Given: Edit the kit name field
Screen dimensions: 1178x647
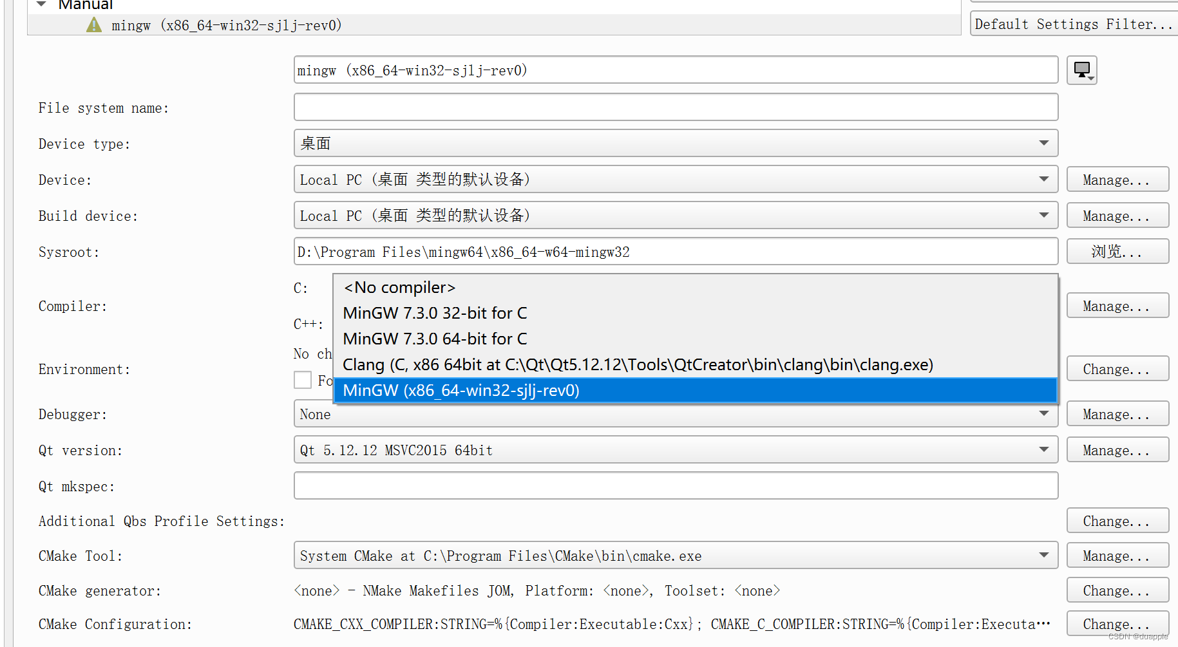Looking at the screenshot, I should point(676,70).
